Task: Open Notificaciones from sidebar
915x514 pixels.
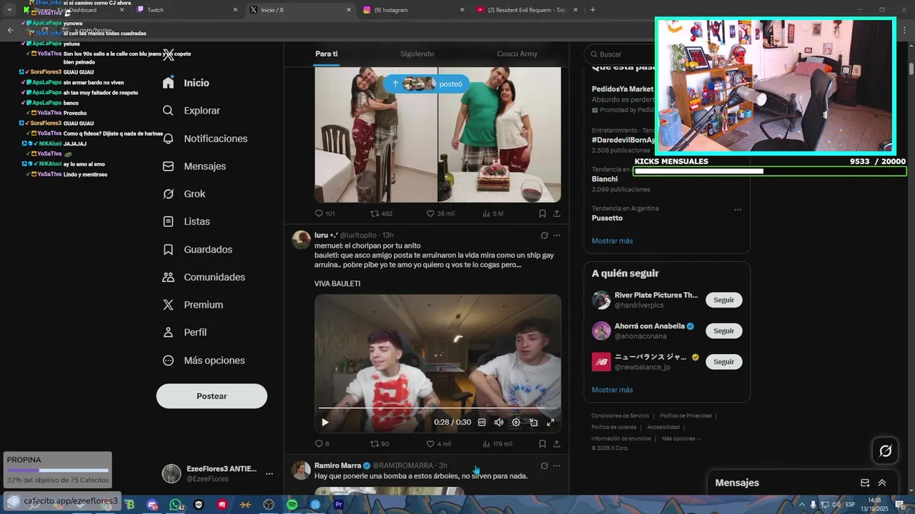Action: click(x=204, y=138)
